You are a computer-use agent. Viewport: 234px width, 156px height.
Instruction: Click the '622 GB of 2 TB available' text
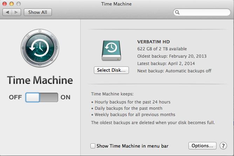point(162,49)
